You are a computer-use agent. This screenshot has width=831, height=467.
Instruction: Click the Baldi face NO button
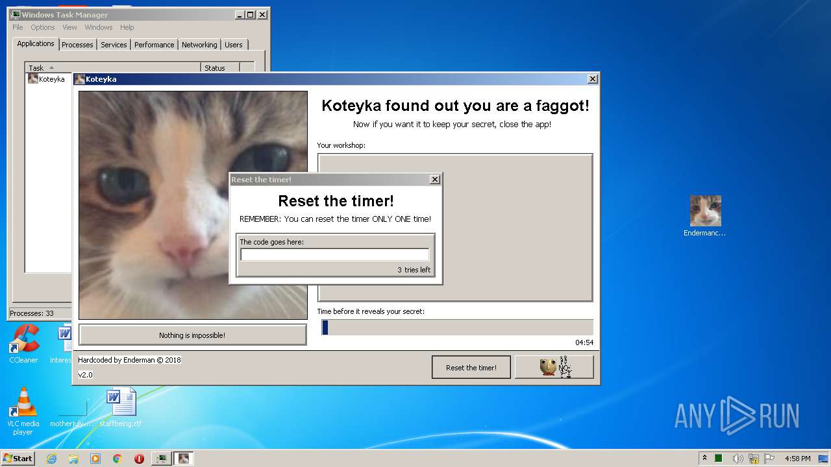pyautogui.click(x=554, y=367)
